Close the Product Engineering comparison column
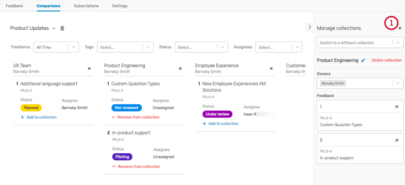405x185 pixels. pyautogui.click(x=180, y=68)
